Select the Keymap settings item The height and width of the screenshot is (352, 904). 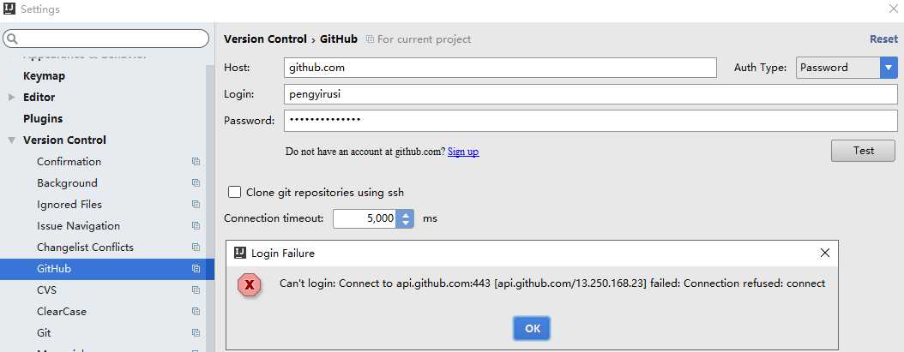click(44, 76)
